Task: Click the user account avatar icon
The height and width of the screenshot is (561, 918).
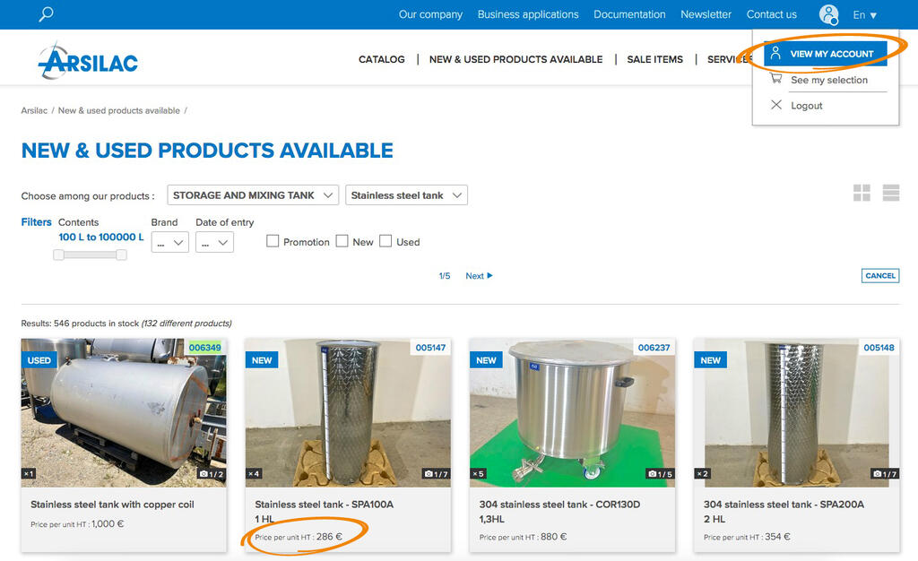Action: 828,14
